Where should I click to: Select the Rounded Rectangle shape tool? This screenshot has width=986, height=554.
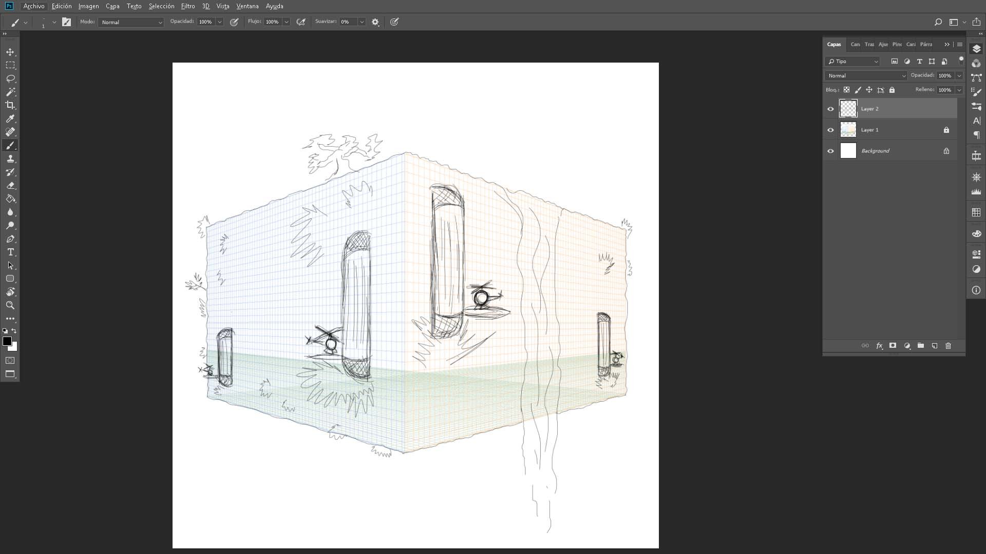click(10, 279)
